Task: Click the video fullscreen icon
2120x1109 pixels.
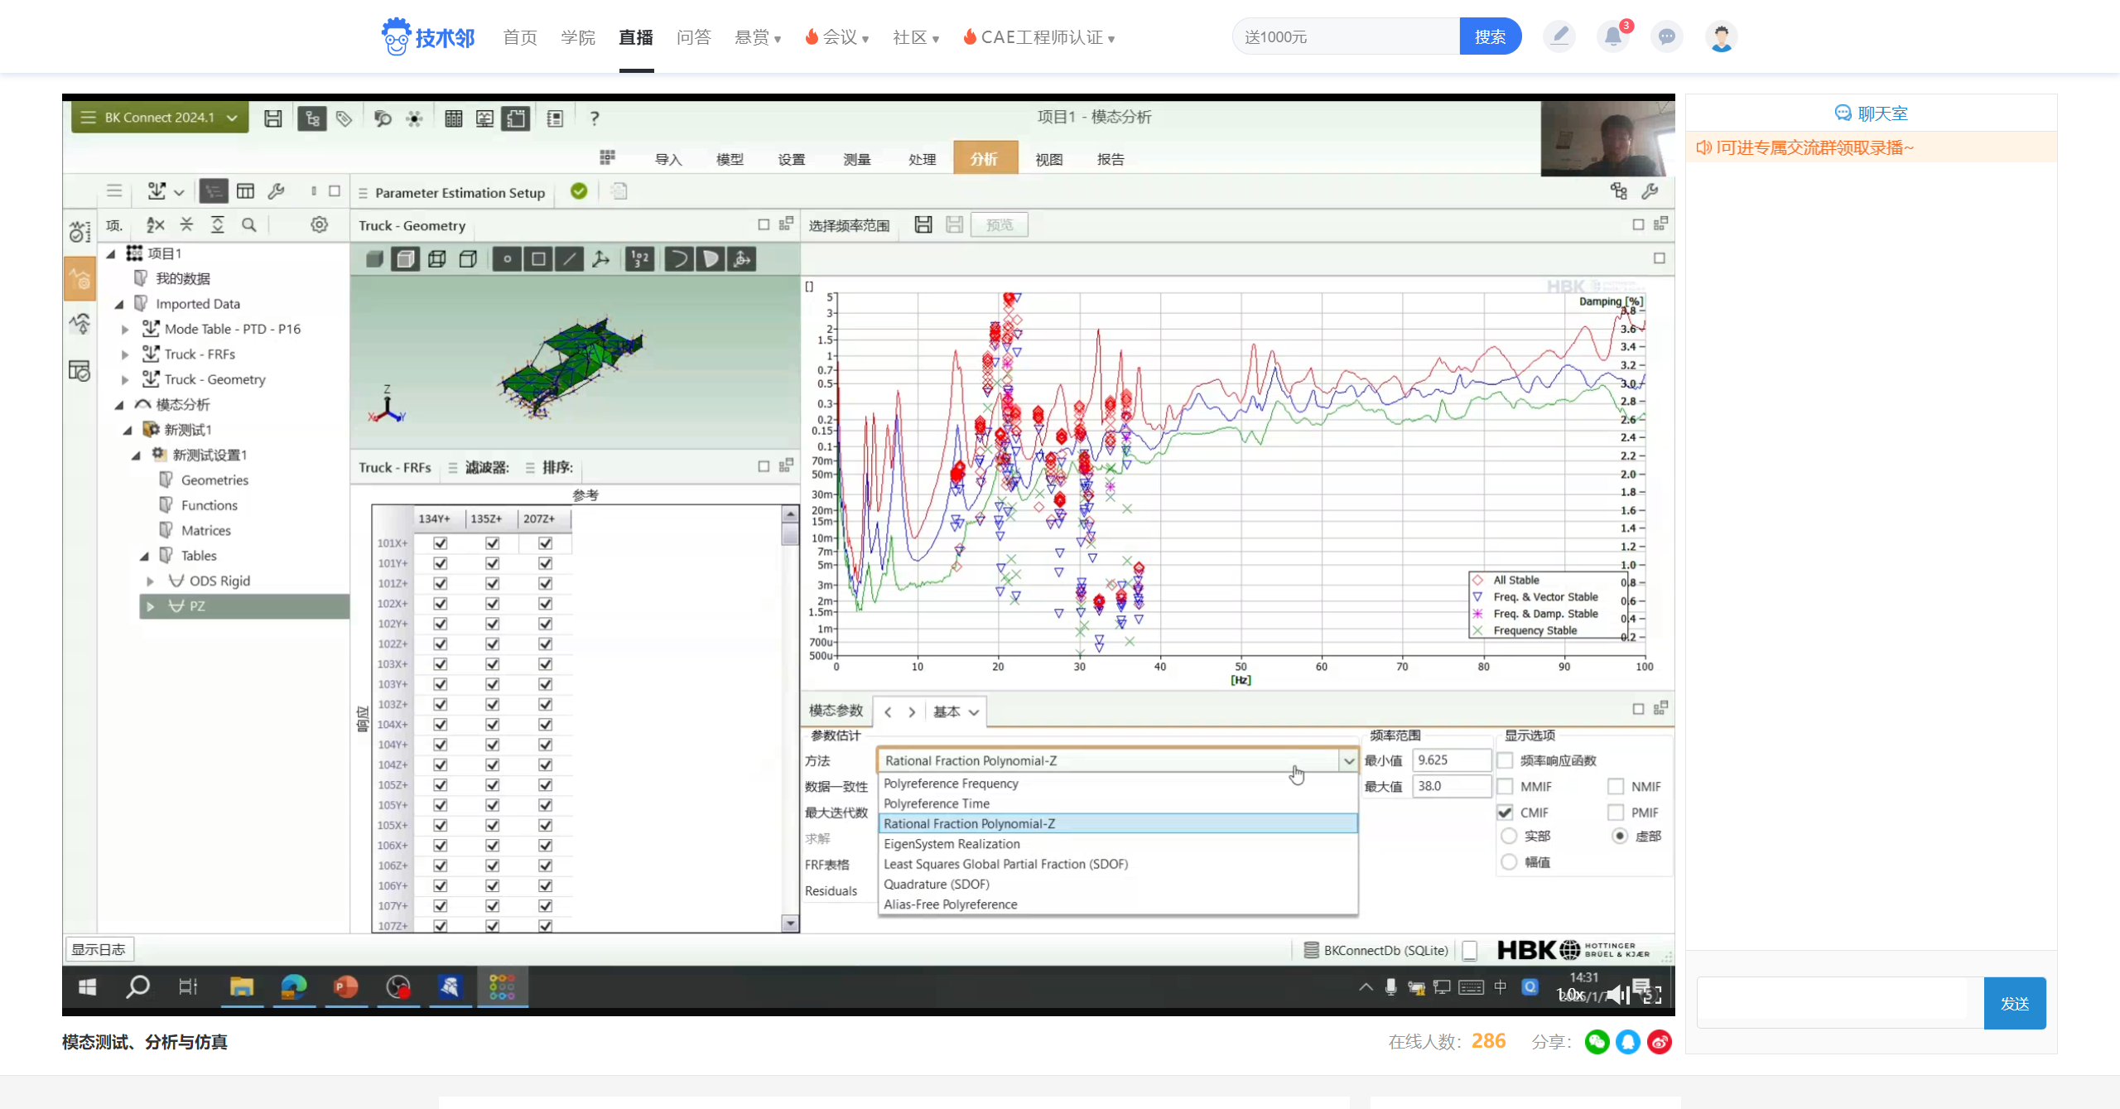Action: [1653, 995]
